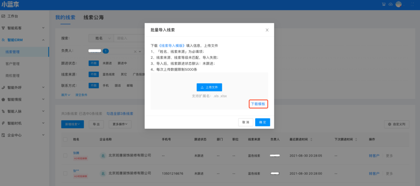420x186 pixels.
Task: Open the shopping cart icon in header
Action: [x=383, y=4]
